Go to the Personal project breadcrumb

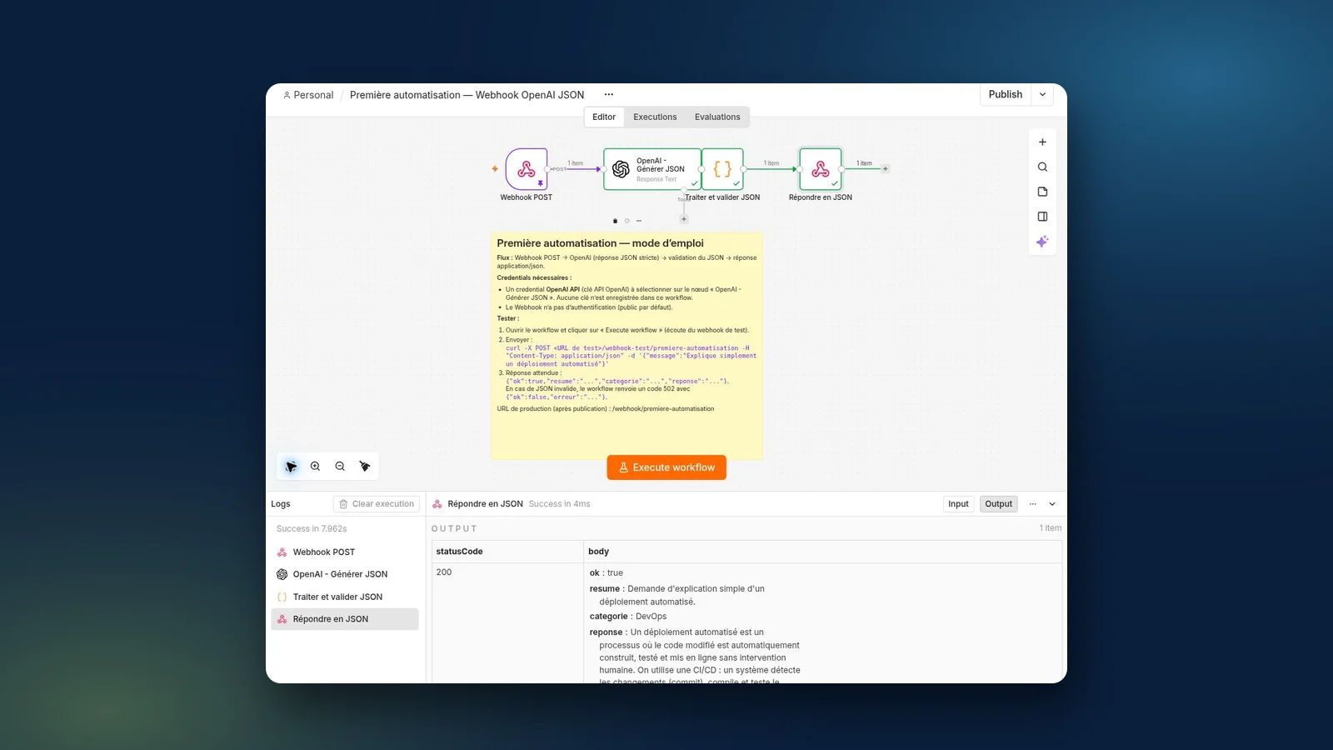coord(308,95)
